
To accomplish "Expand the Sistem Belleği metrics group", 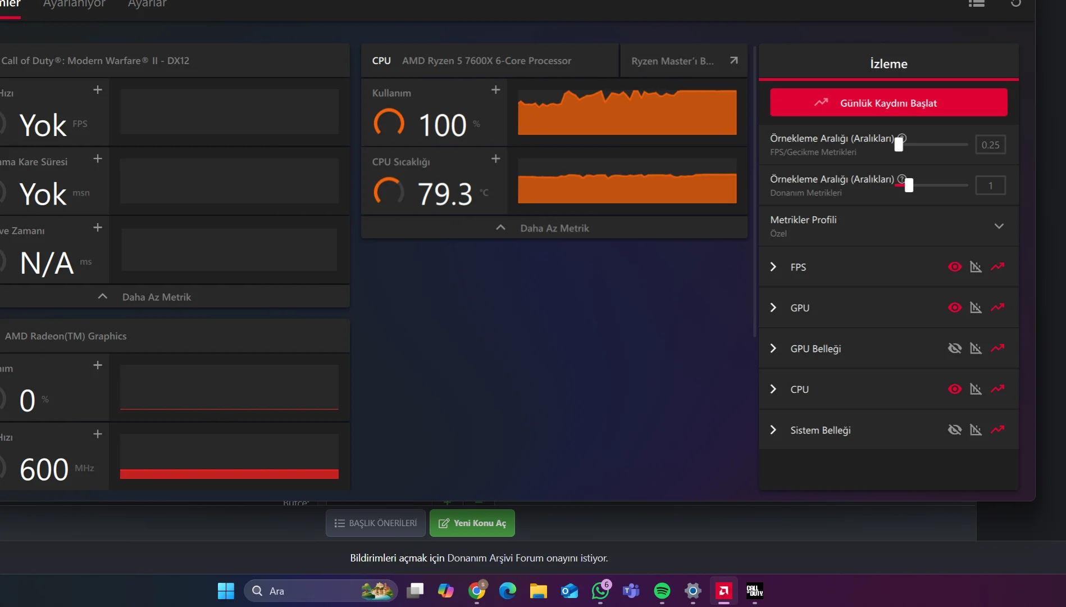I will (773, 430).
